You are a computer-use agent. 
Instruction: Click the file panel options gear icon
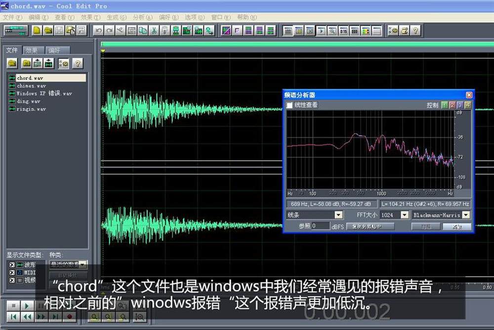64,63
